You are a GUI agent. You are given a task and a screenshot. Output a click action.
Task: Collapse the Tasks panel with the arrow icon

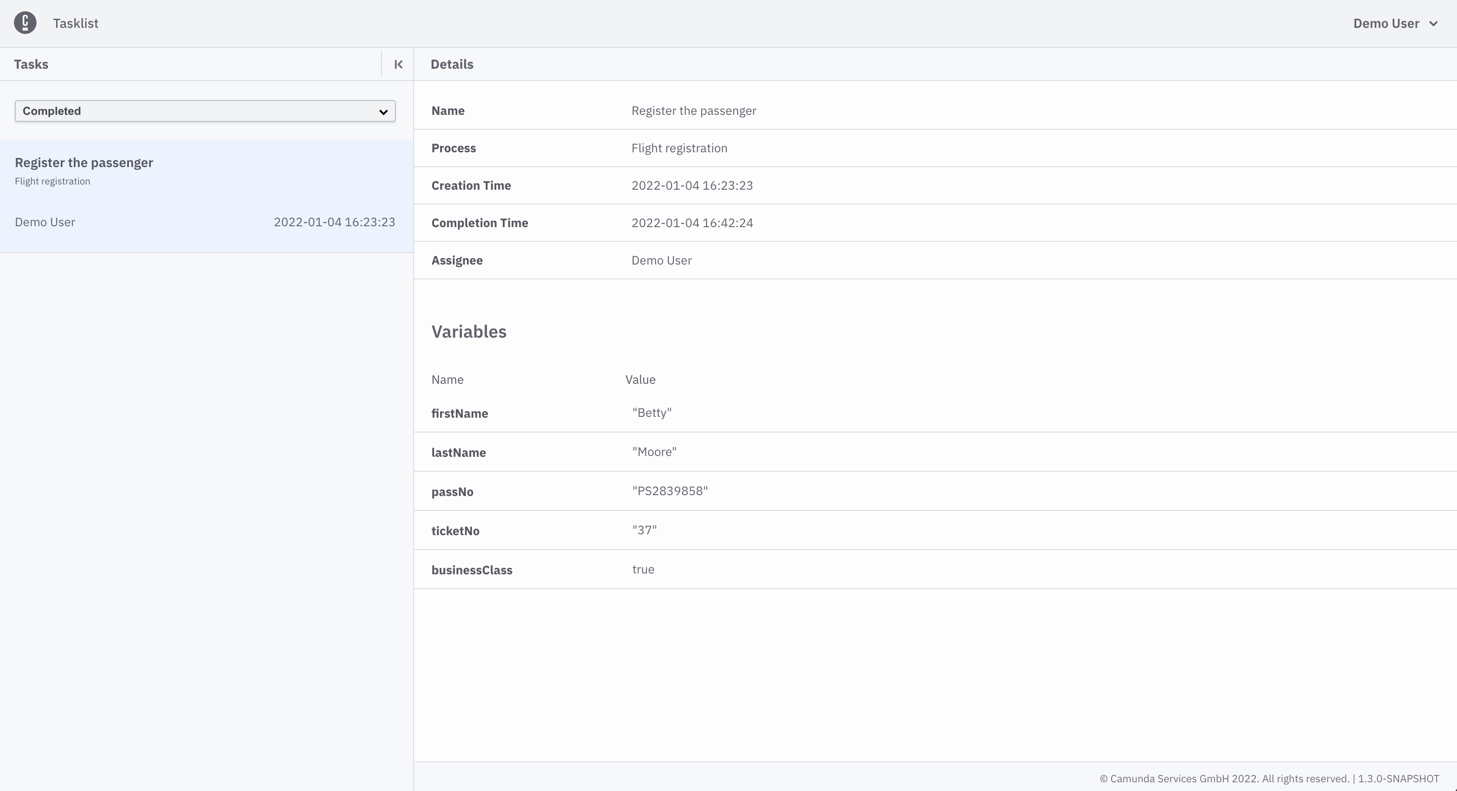[x=398, y=64]
